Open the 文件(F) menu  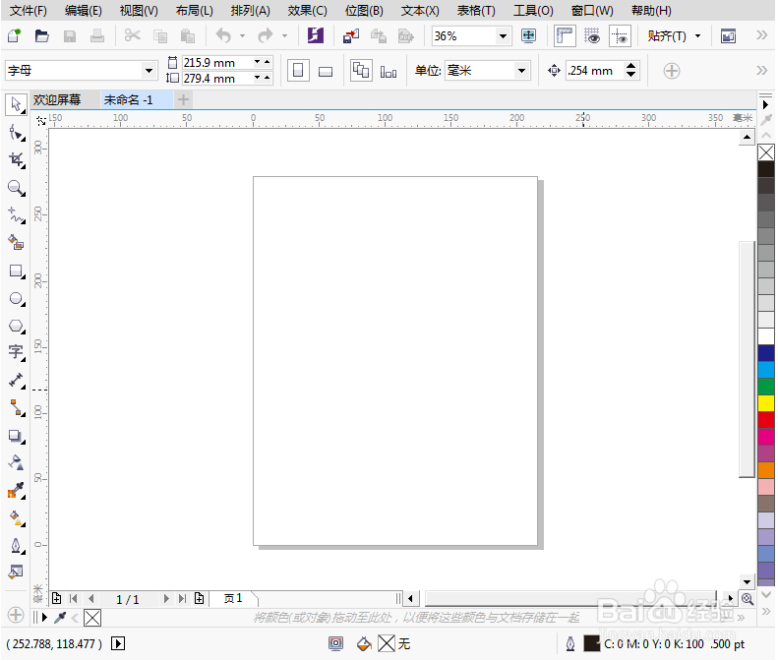pos(29,11)
